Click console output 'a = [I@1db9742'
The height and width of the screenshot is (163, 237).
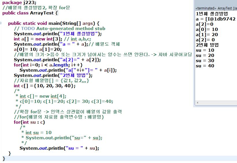pyautogui.click(x=216, y=19)
